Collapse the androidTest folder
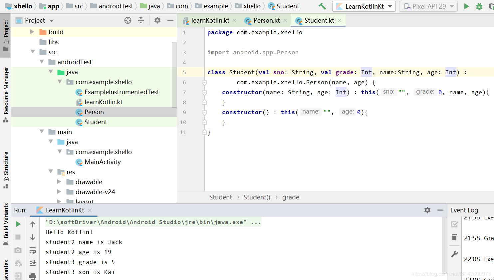Viewport: 494px width, 280px height. tap(42, 62)
